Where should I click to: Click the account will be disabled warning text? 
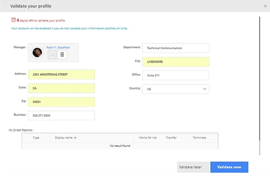coord(69,28)
